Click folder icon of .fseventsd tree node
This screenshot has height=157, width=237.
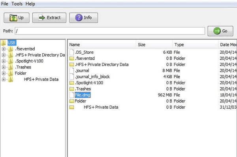11,49
